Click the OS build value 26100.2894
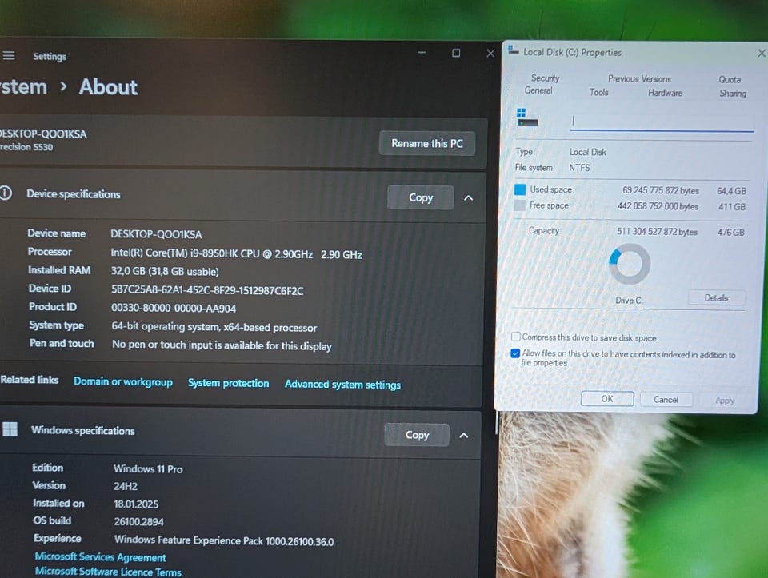 [x=138, y=522]
